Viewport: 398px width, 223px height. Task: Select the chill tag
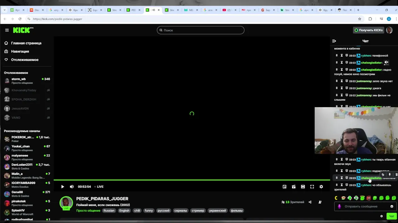(x=137, y=211)
